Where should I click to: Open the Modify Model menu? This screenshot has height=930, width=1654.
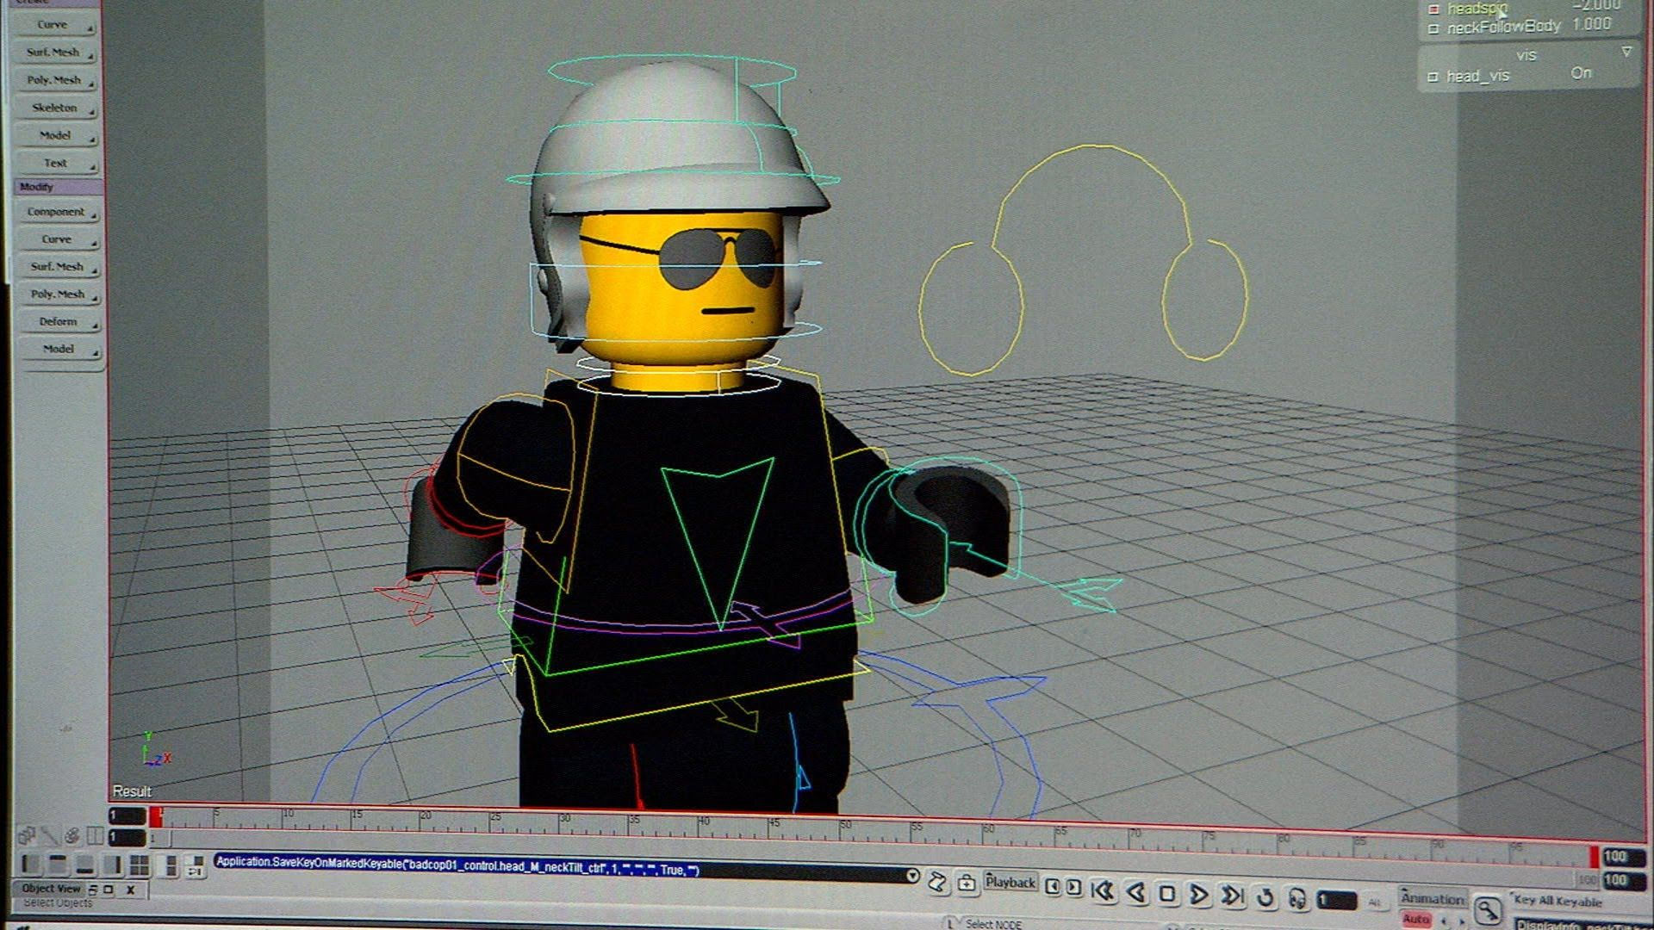[59, 350]
